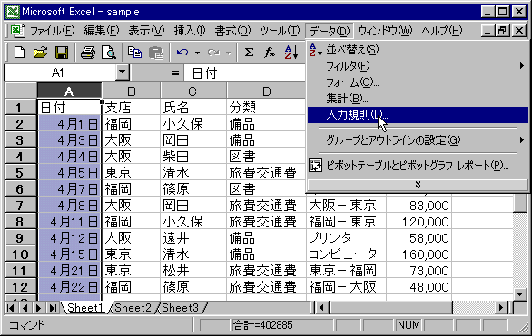
Task: Click the Paste clipboard icon
Action: pos(156,53)
